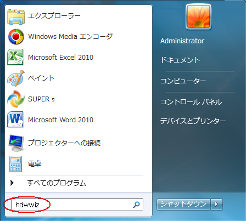Image resolution: width=246 pixels, height=221 pixels.
Task: Open コントロール パネル (Control Panel)
Action: coord(191,102)
